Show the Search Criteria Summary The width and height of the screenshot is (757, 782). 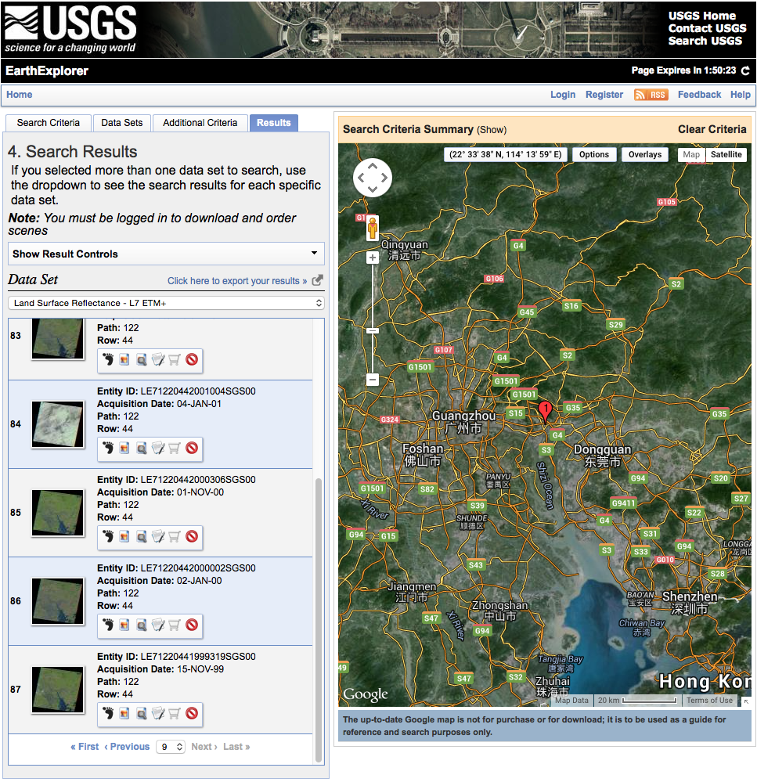coord(491,130)
